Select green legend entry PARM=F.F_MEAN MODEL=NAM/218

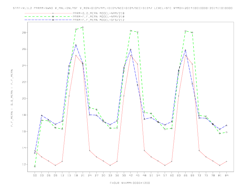(99, 17)
